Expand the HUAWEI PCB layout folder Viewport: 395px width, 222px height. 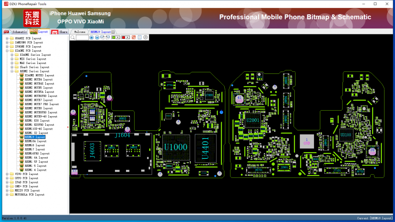(x=7, y=38)
